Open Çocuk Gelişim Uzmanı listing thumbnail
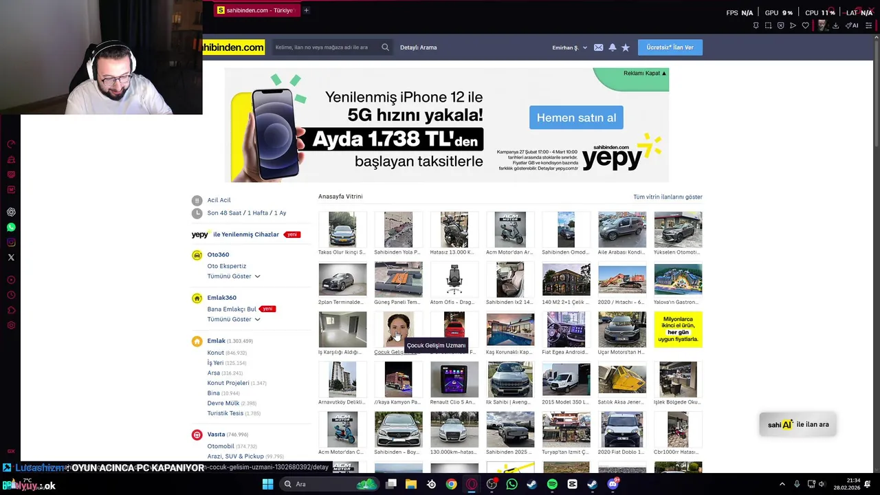Screen dimensions: 880x495 tap(398, 329)
